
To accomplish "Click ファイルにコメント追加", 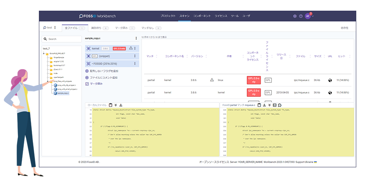I will (x=102, y=78).
